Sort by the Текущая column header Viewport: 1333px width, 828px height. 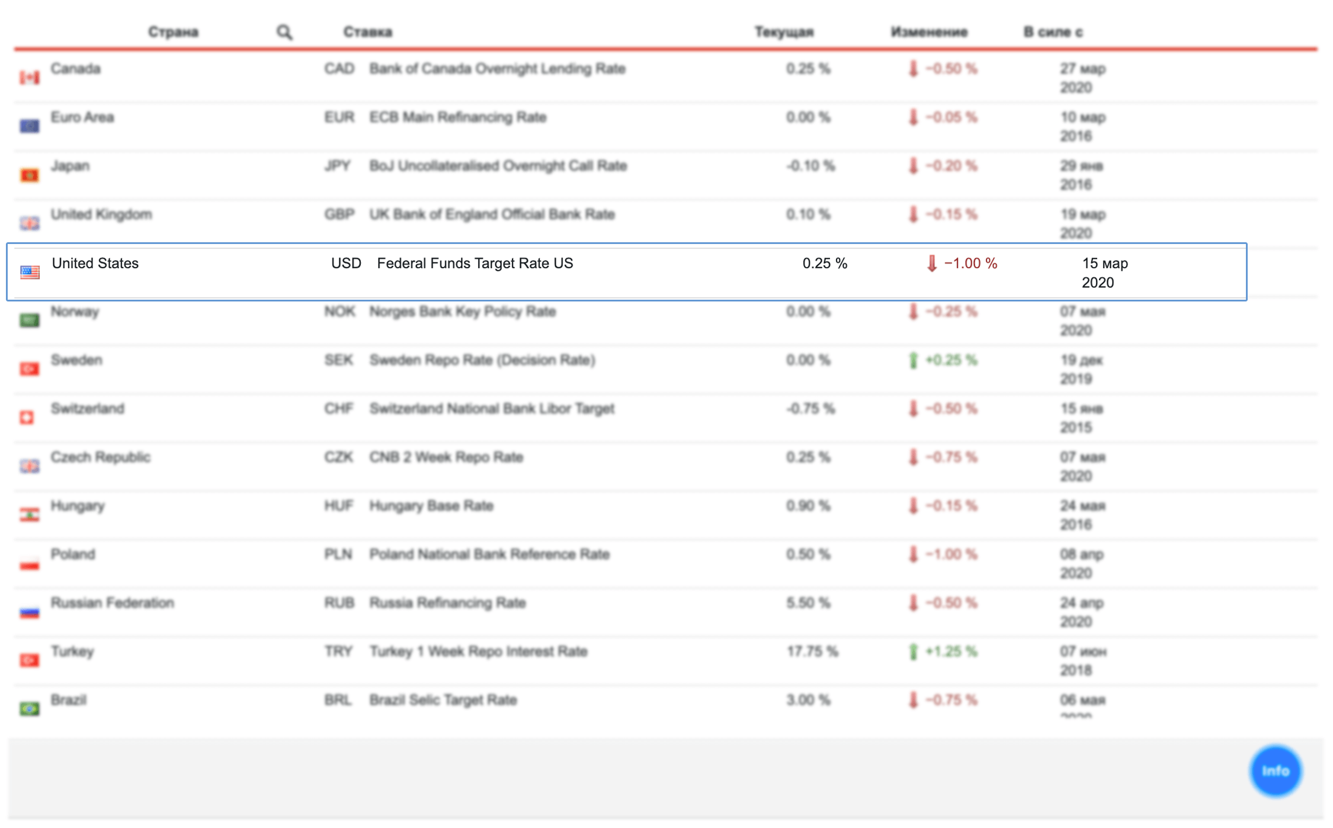tap(784, 32)
